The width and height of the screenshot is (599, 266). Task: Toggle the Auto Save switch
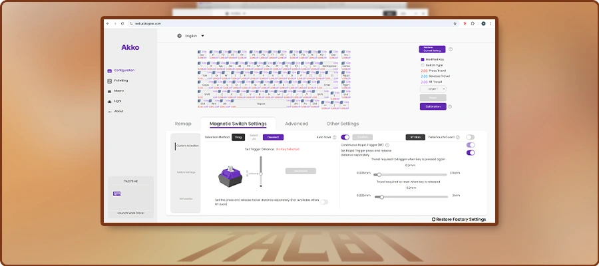point(345,137)
